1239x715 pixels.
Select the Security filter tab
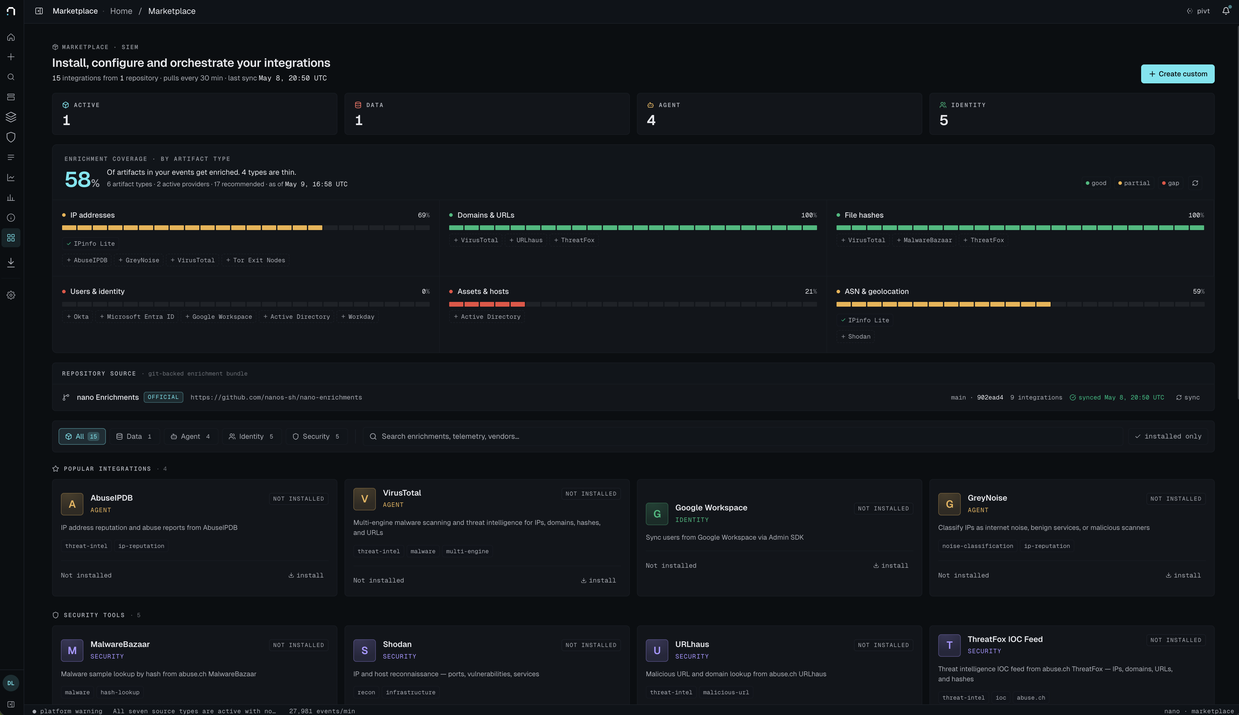pyautogui.click(x=316, y=436)
